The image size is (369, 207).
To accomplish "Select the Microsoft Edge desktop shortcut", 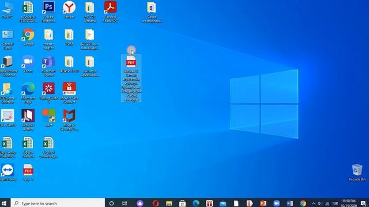I will pos(28,93).
